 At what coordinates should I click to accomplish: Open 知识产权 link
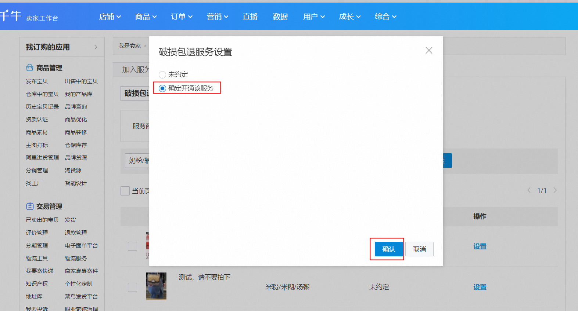coord(37,284)
